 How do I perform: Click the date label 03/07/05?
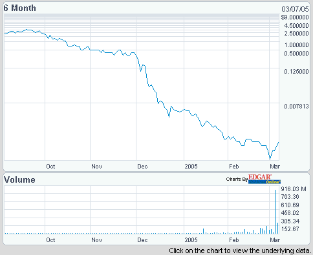pyautogui.click(x=295, y=9)
